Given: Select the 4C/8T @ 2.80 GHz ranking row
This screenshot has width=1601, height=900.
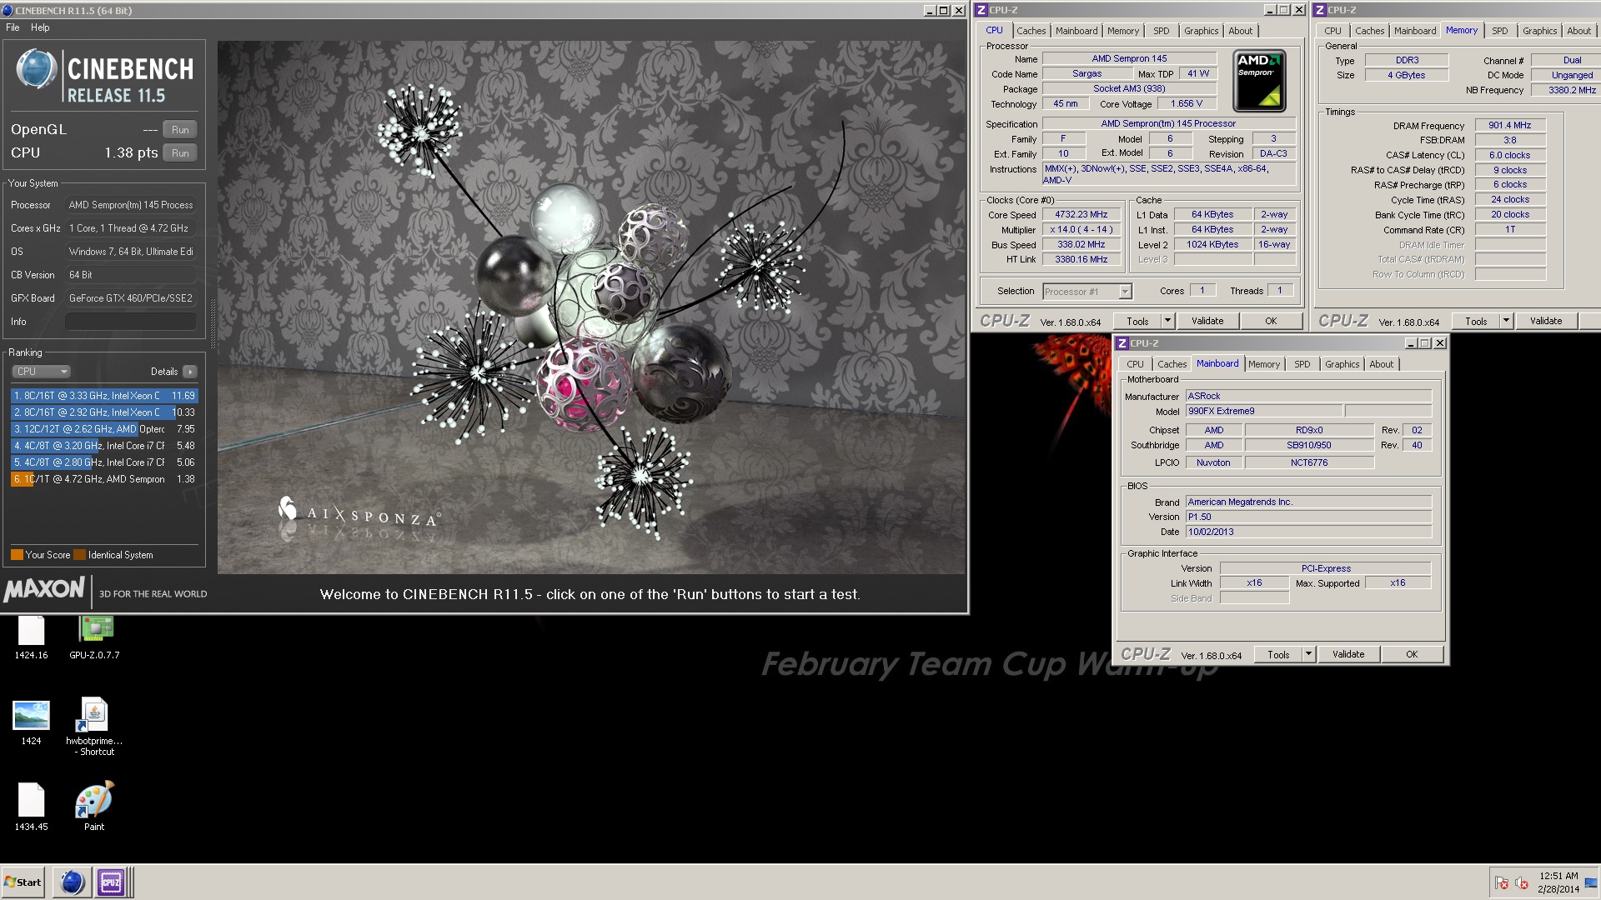Looking at the screenshot, I should pos(104,462).
